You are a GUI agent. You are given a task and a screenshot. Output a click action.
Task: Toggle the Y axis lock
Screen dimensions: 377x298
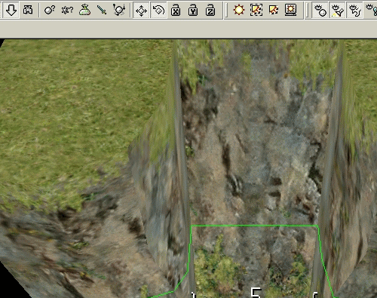click(x=193, y=10)
